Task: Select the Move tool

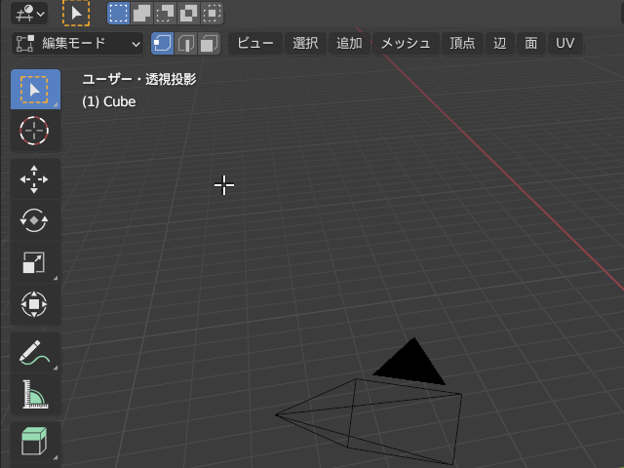Action: 35,179
